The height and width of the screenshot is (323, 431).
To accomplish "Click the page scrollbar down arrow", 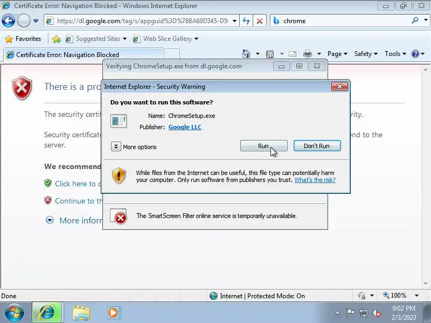I will 426,283.
